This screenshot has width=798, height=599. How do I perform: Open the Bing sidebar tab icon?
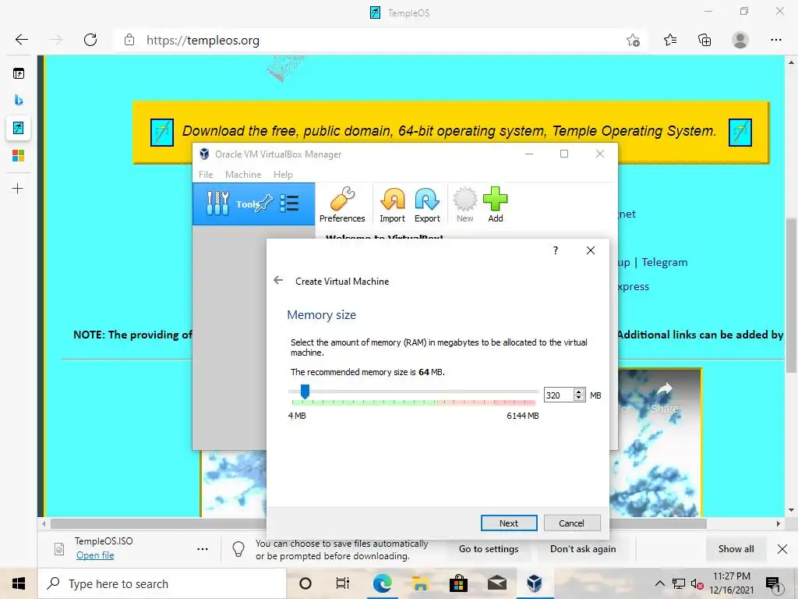19,100
